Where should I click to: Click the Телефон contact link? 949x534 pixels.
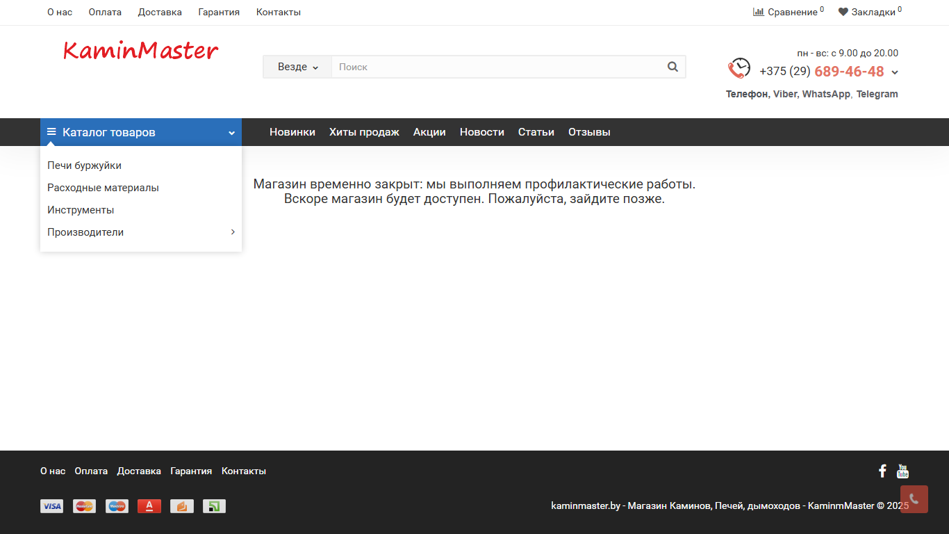click(747, 94)
